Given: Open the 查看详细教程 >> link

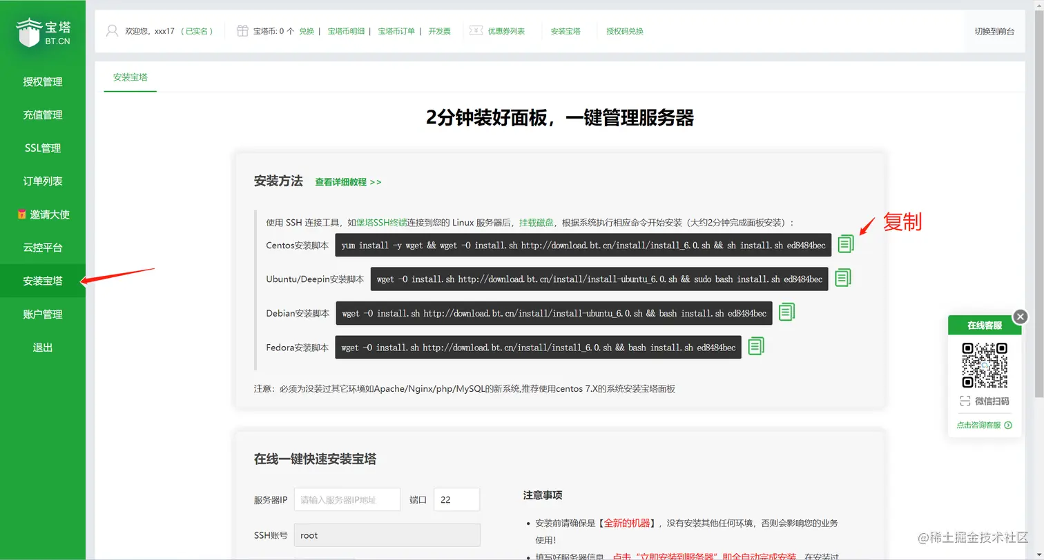Looking at the screenshot, I should pyautogui.click(x=348, y=182).
